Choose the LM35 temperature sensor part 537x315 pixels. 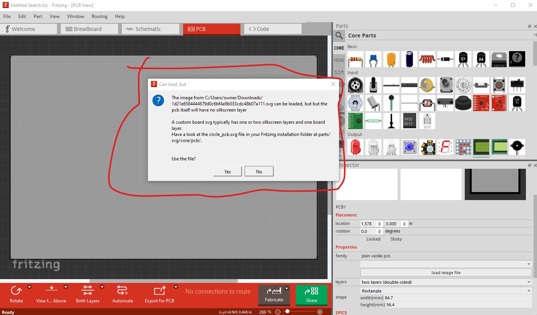point(517,103)
